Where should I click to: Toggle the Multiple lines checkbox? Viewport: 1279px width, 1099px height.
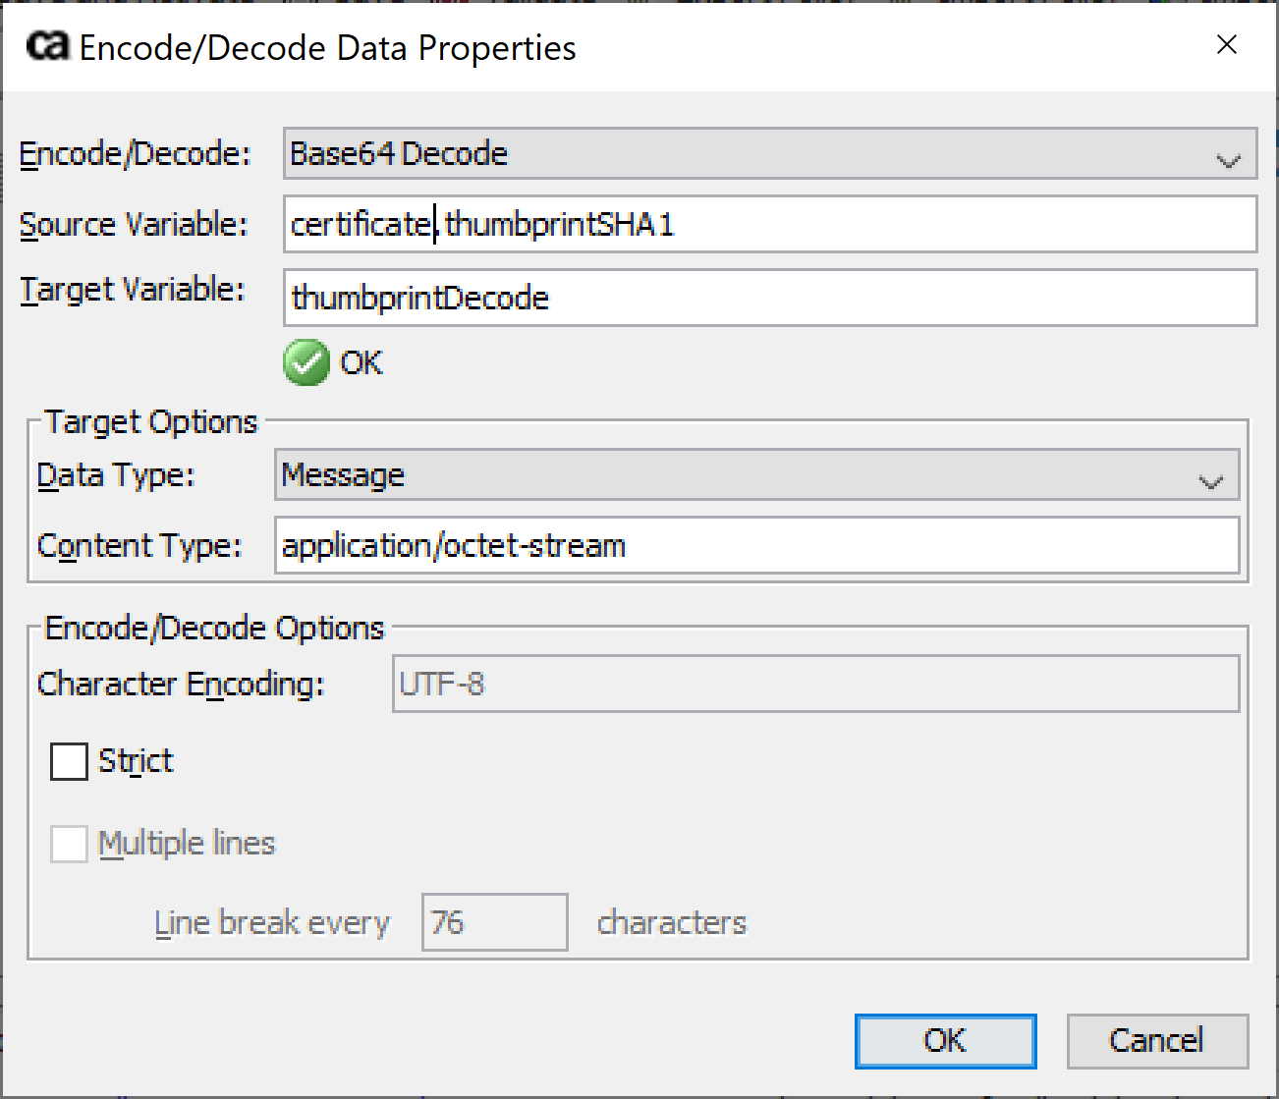(x=70, y=844)
